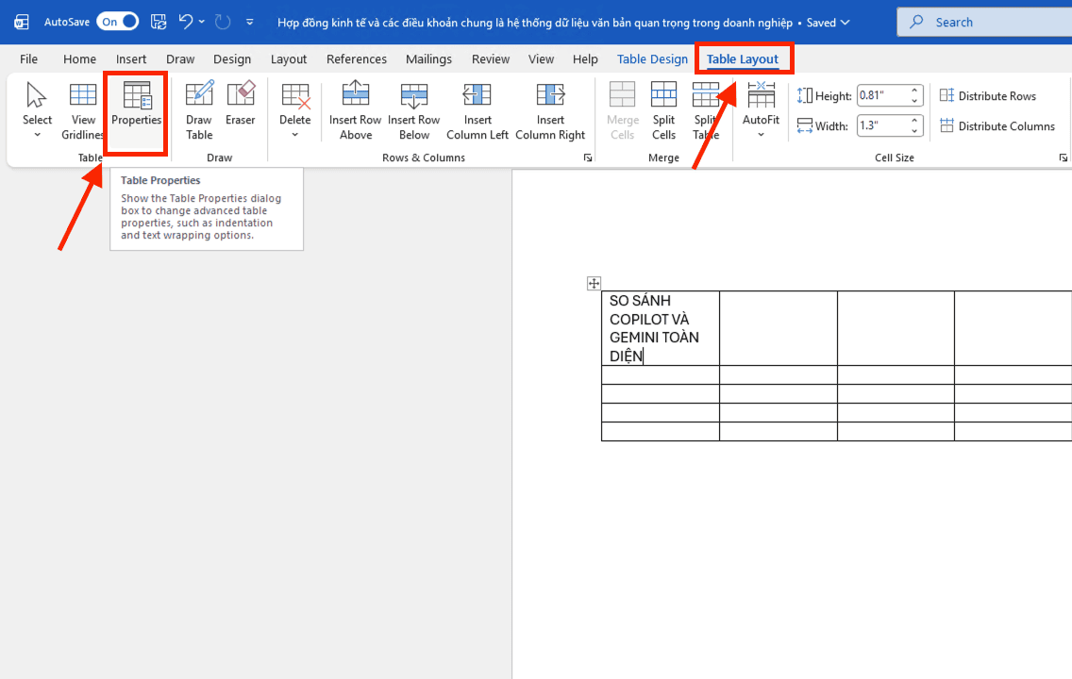
Task: Click the Redo button
Action: 223,22
